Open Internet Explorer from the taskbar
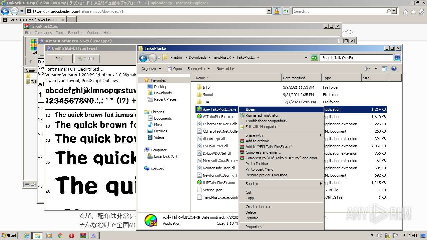Screen dimensions: 427x240 [27, 236]
